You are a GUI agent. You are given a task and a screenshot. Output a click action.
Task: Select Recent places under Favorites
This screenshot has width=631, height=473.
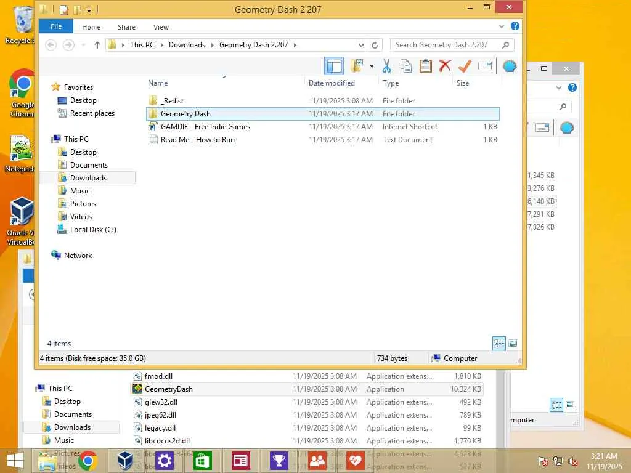coord(92,113)
